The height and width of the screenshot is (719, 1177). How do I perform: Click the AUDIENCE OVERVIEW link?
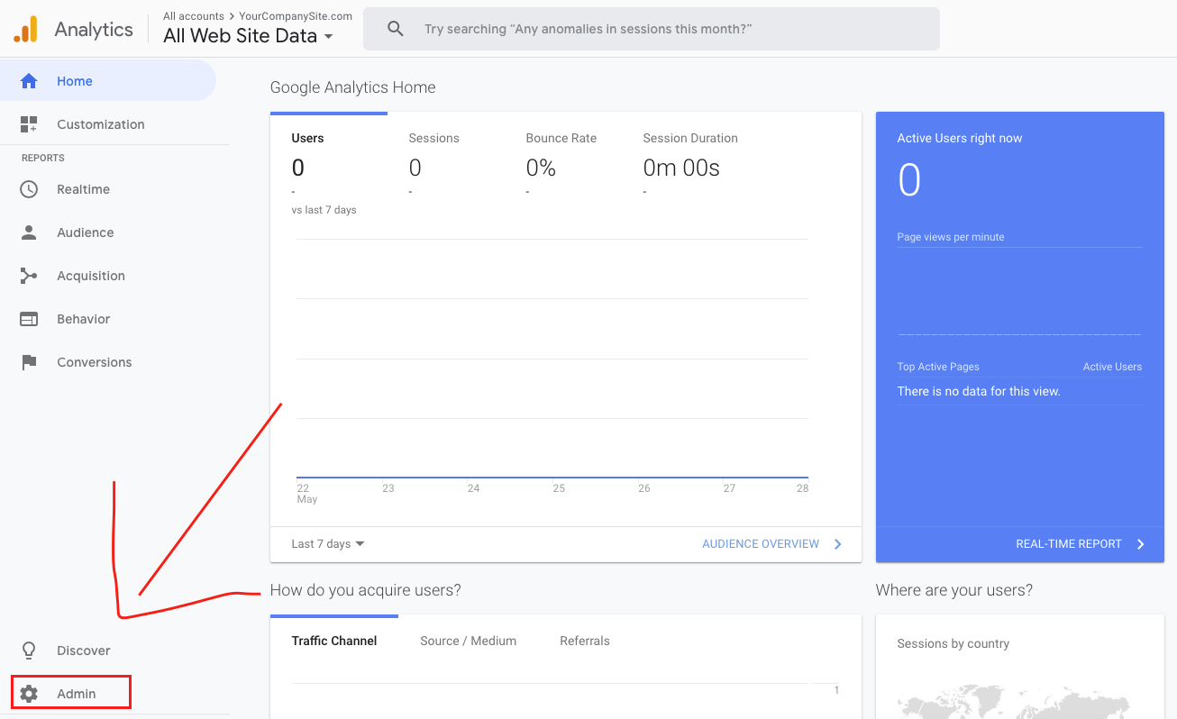(x=761, y=544)
